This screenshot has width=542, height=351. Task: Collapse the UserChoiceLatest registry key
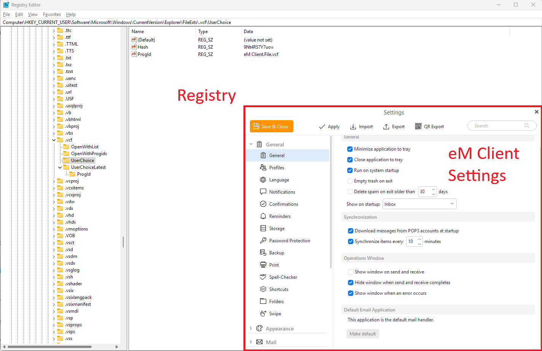(x=60, y=167)
